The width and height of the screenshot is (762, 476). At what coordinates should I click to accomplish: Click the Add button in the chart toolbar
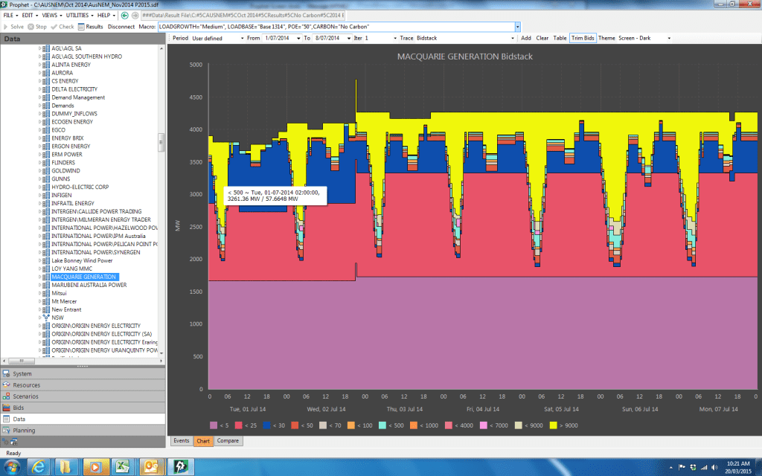click(525, 39)
